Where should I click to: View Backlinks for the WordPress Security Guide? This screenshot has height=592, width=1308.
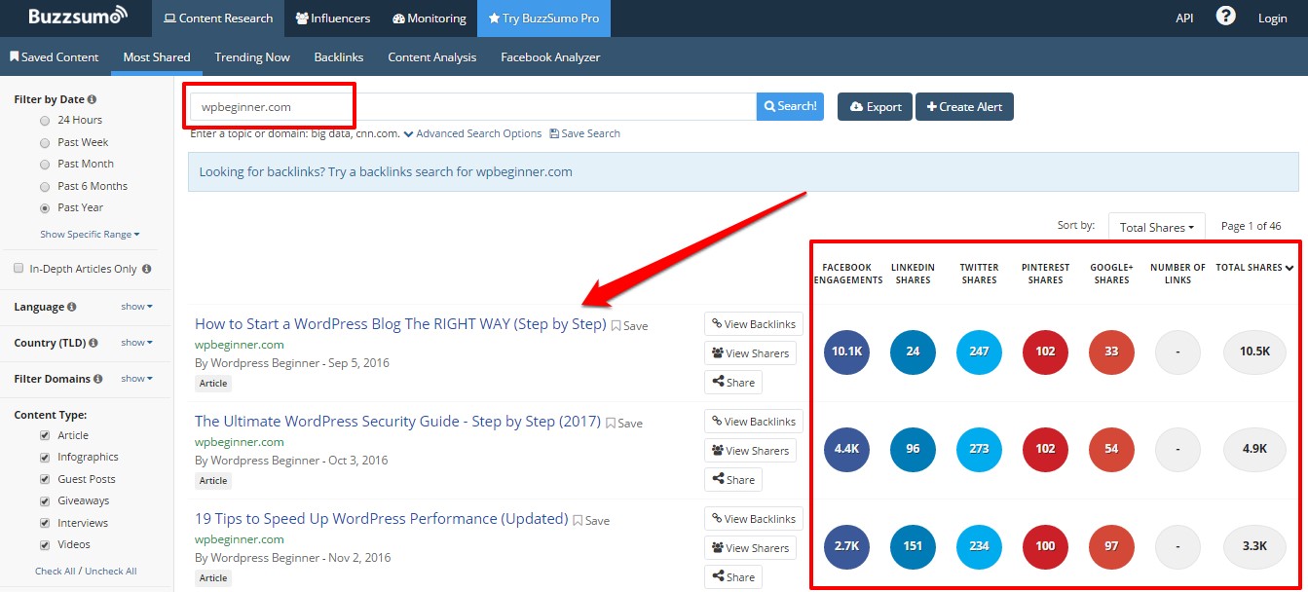[754, 422]
